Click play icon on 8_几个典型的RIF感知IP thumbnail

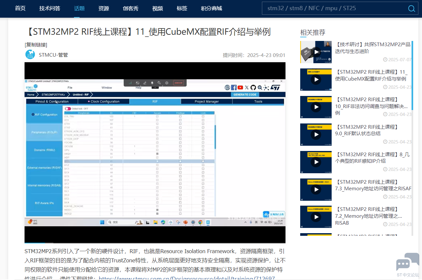(316, 162)
